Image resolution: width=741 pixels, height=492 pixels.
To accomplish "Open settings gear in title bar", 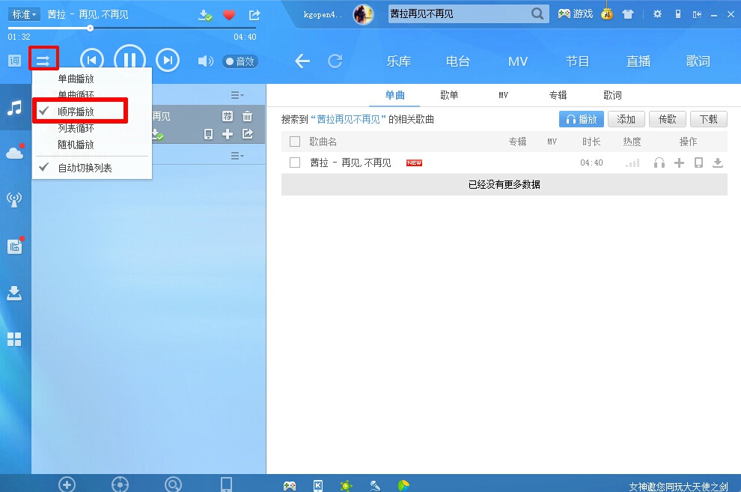I will tap(657, 14).
